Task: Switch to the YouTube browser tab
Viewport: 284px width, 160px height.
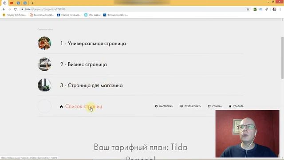Action: coord(12,3)
